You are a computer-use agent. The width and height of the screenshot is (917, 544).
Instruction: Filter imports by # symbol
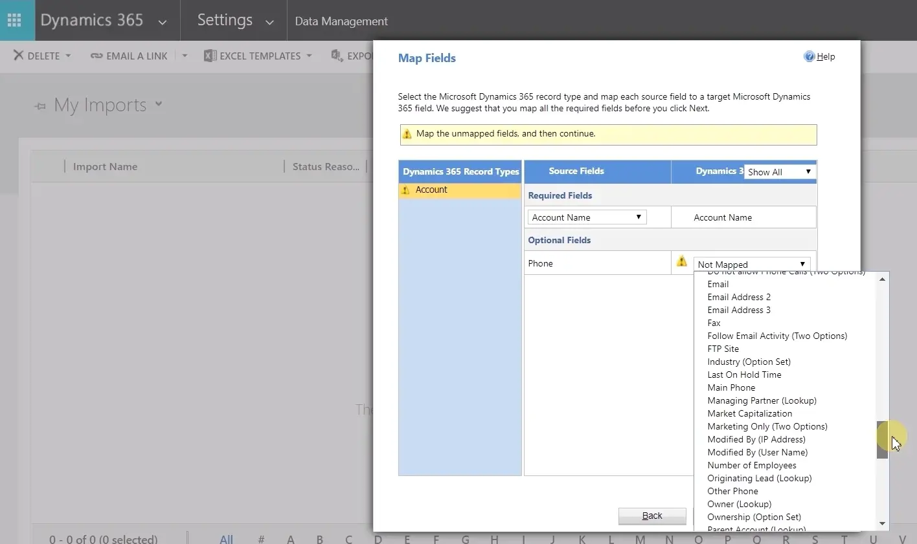[261, 539]
